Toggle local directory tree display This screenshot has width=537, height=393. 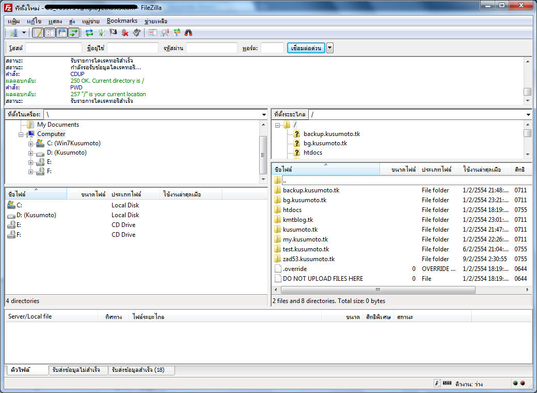pyautogui.click(x=50, y=33)
